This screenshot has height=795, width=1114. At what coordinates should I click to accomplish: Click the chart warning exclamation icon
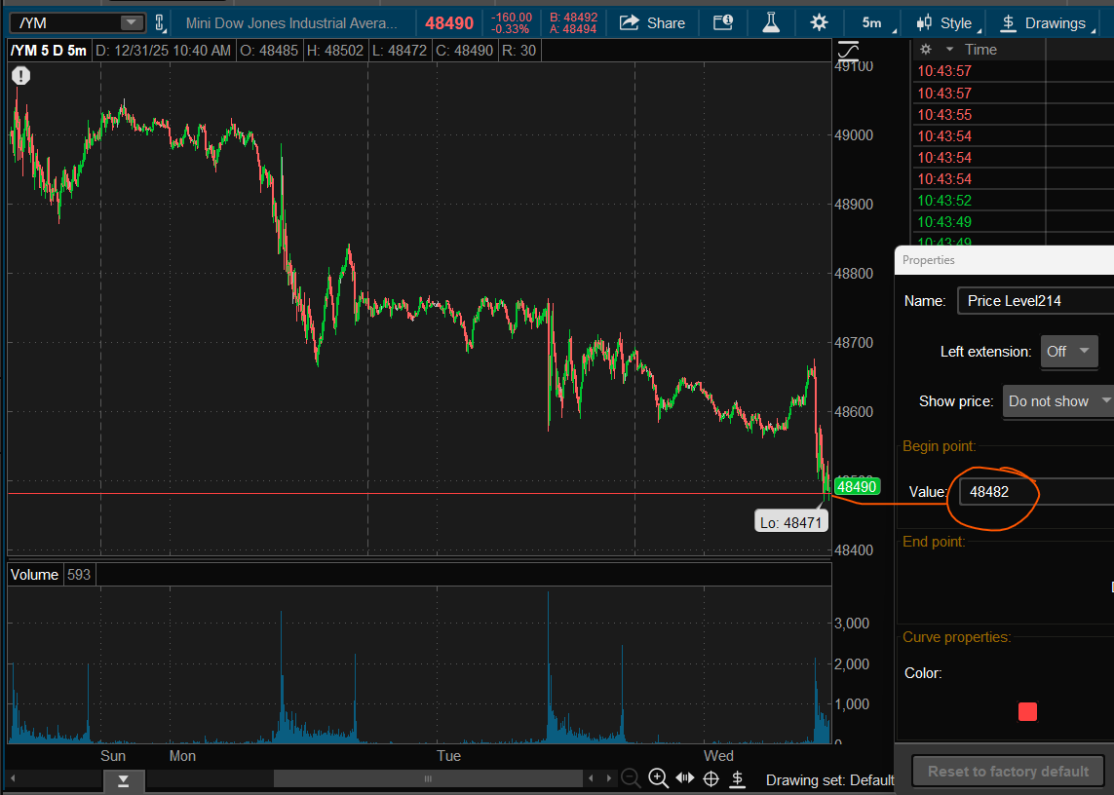(x=20, y=75)
